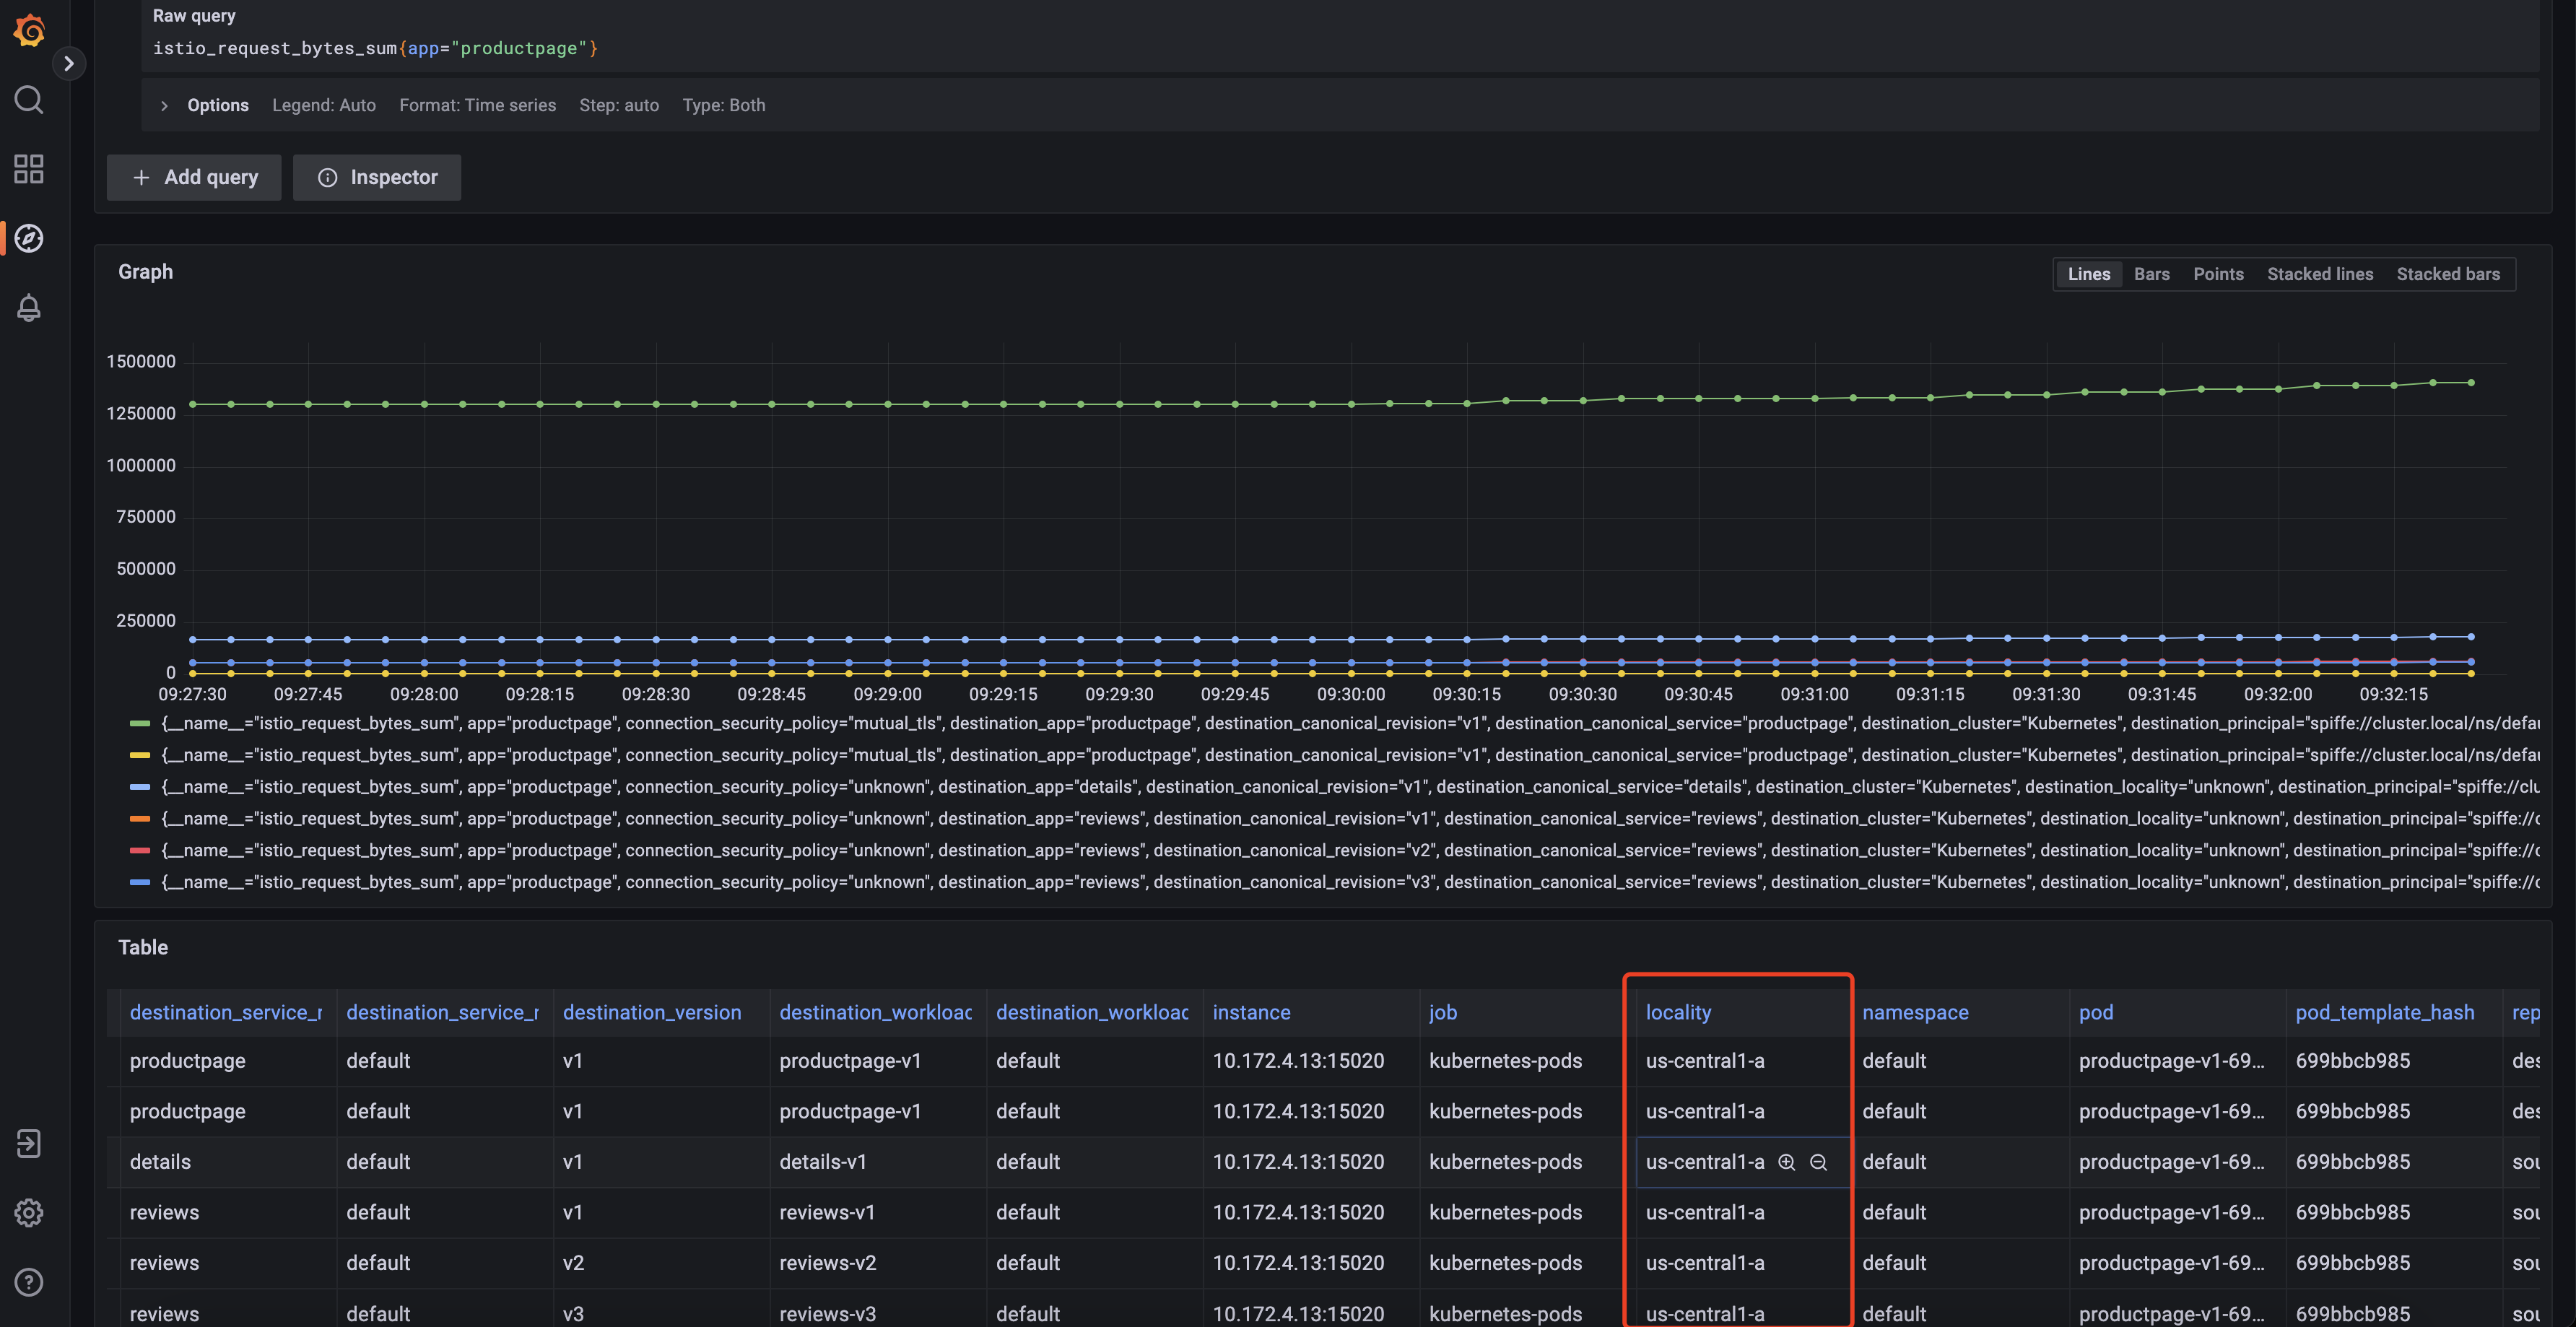Open Help via the question mark icon
The height and width of the screenshot is (1327, 2576).
tap(29, 1282)
